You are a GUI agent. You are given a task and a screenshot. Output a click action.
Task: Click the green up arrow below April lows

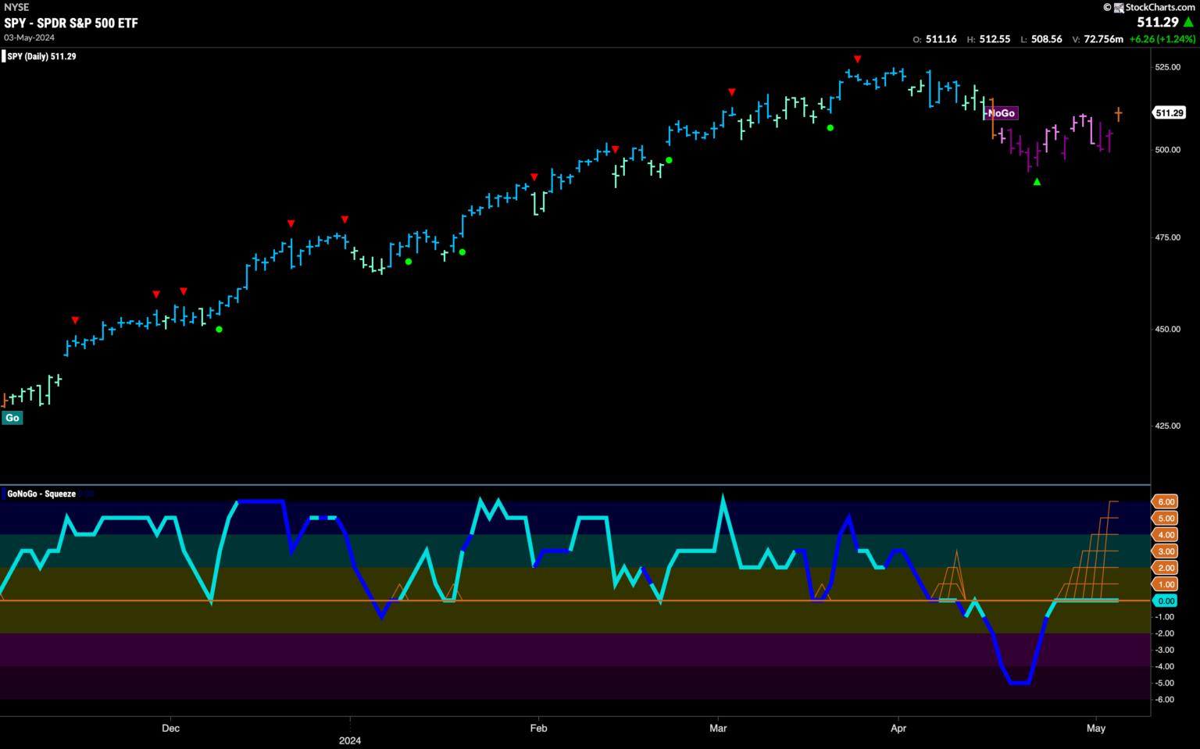click(1037, 182)
